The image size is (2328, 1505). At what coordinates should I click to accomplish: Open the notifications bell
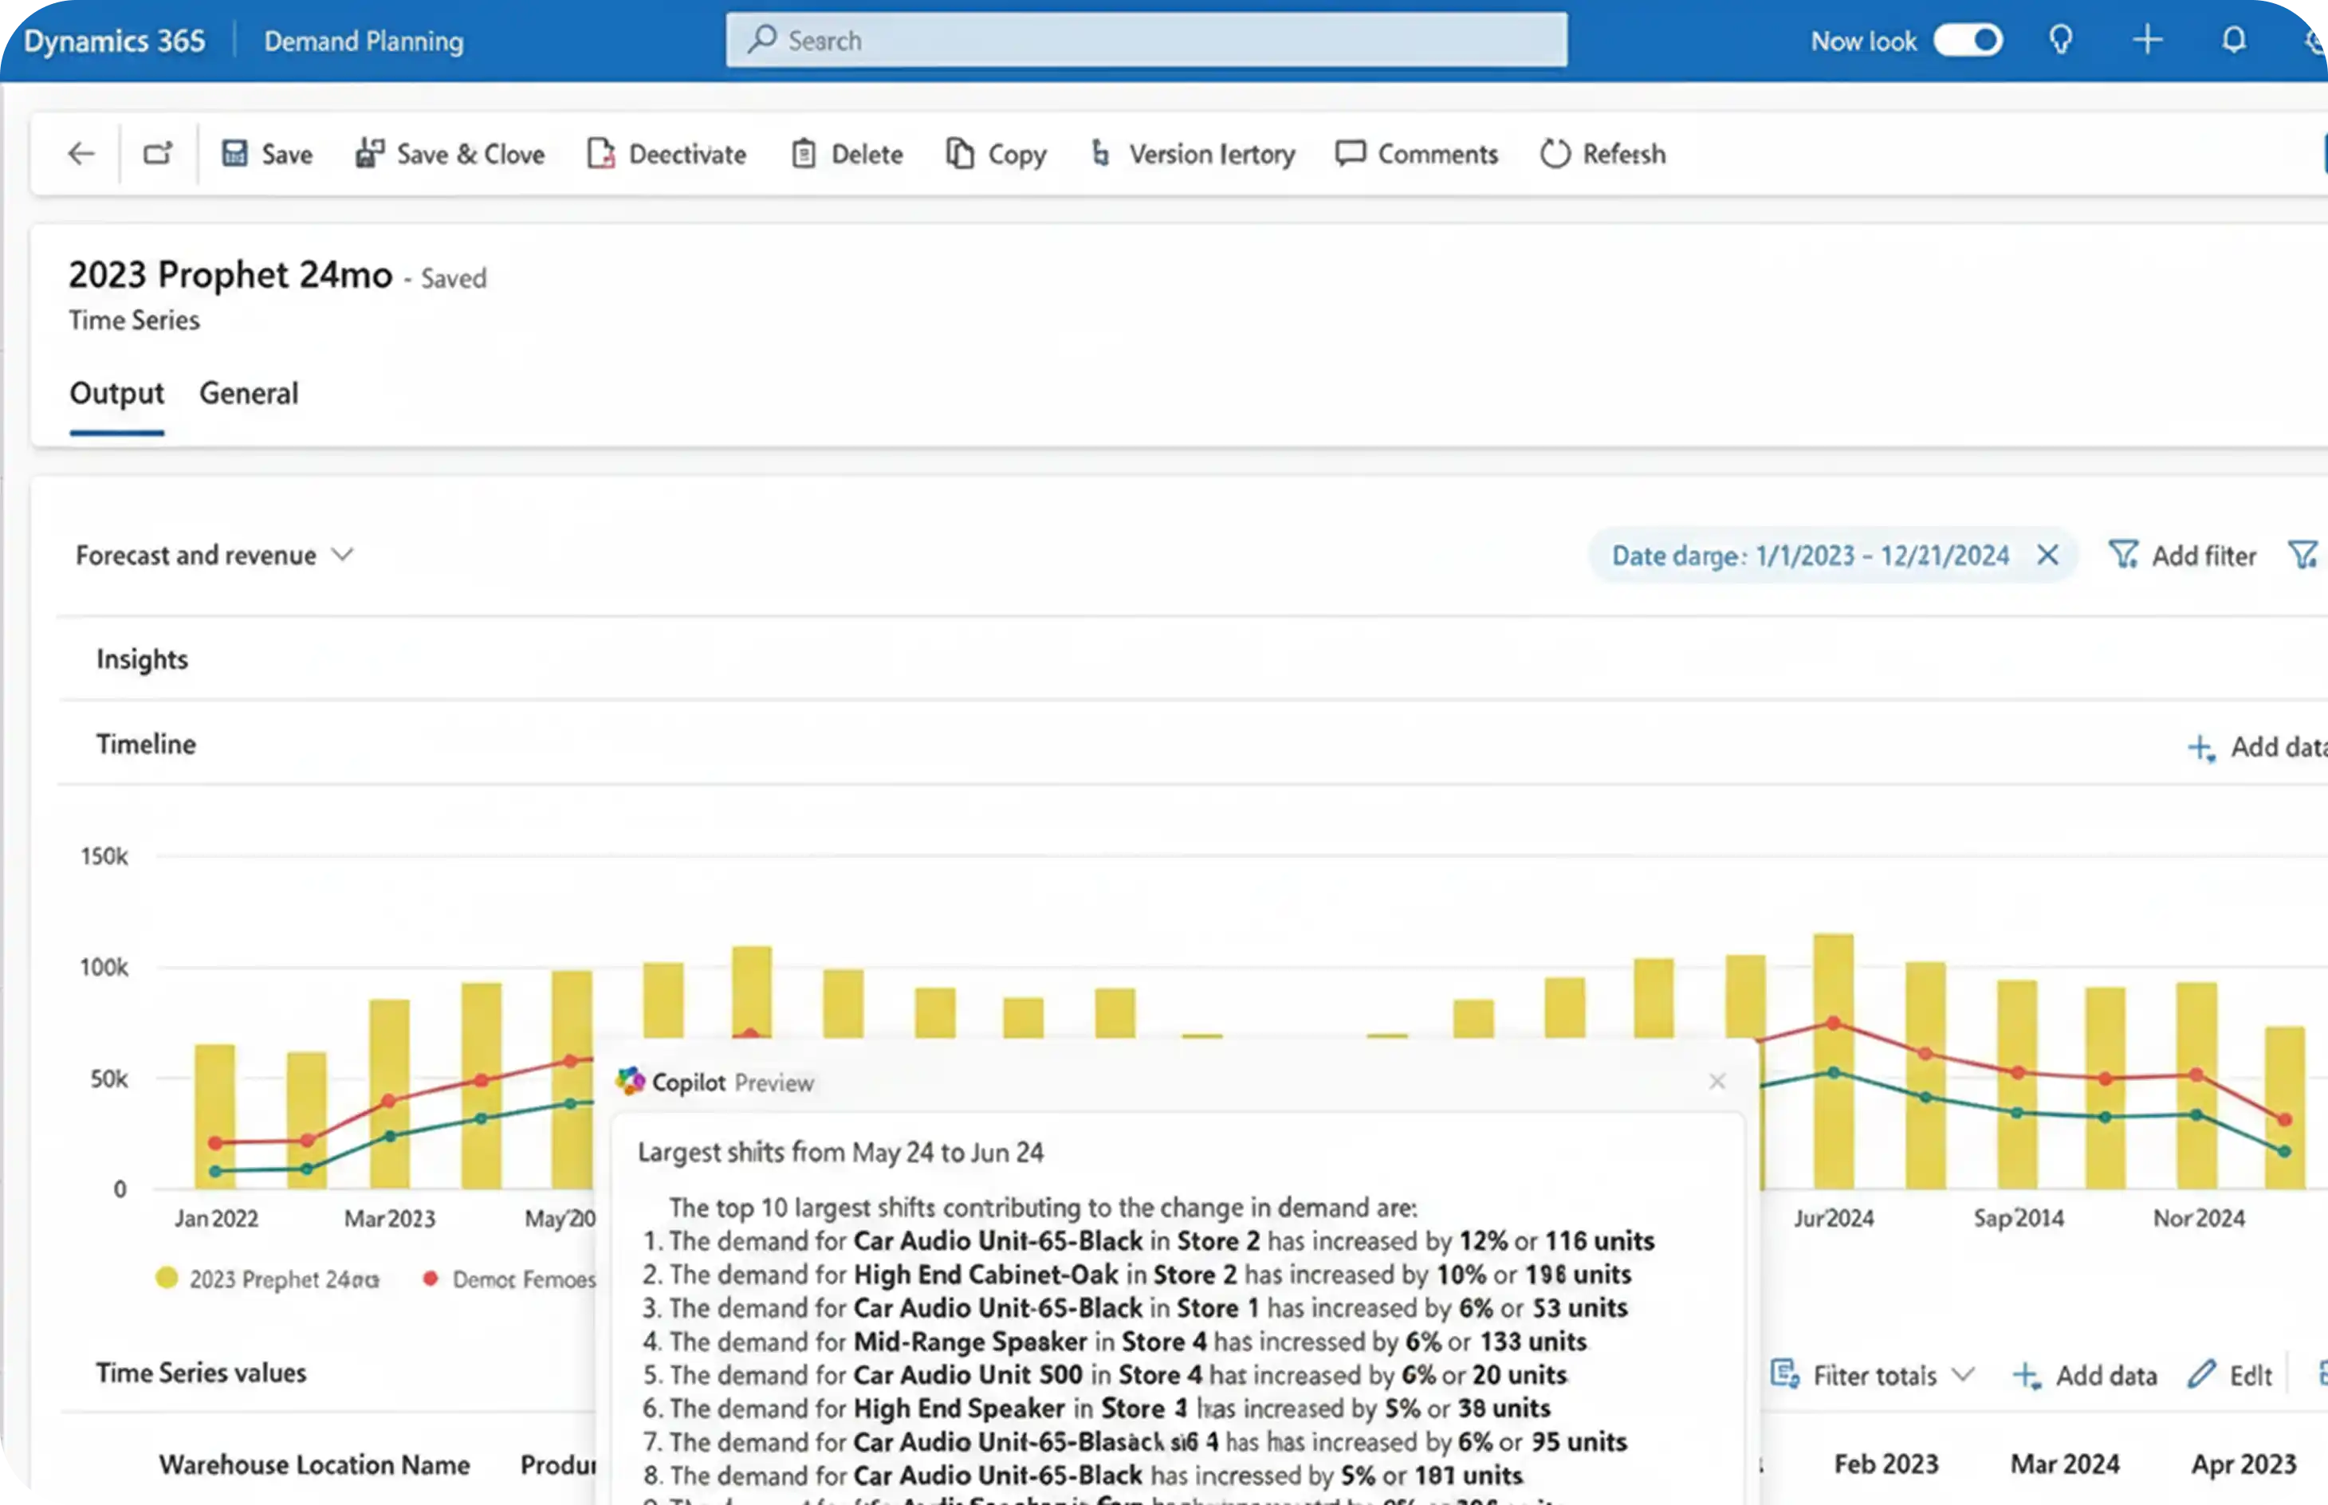pos(2233,40)
